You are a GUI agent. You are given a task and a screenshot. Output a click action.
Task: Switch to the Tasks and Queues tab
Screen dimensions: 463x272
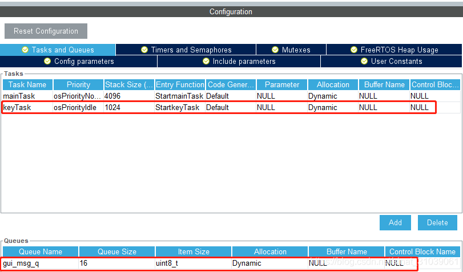58,50
